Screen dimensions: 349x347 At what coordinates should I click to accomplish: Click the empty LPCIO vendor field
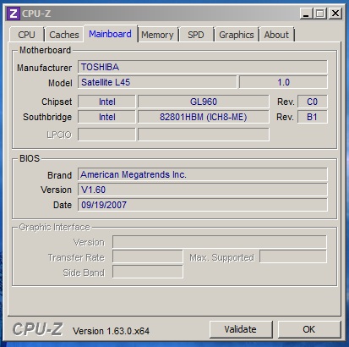tap(106, 135)
